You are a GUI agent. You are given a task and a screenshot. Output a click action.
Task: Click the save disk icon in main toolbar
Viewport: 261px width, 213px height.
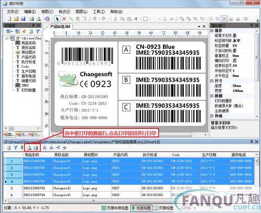tap(23, 19)
